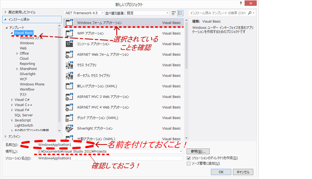Select Windows under Visual Basic
312x179 pixels.
pyautogui.click(x=27, y=43)
